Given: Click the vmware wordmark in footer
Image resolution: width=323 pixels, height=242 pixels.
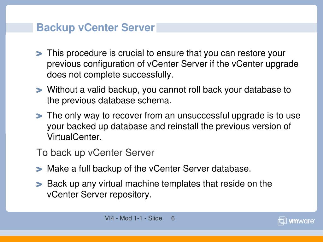Looking at the screenshot, I should 302,221.
